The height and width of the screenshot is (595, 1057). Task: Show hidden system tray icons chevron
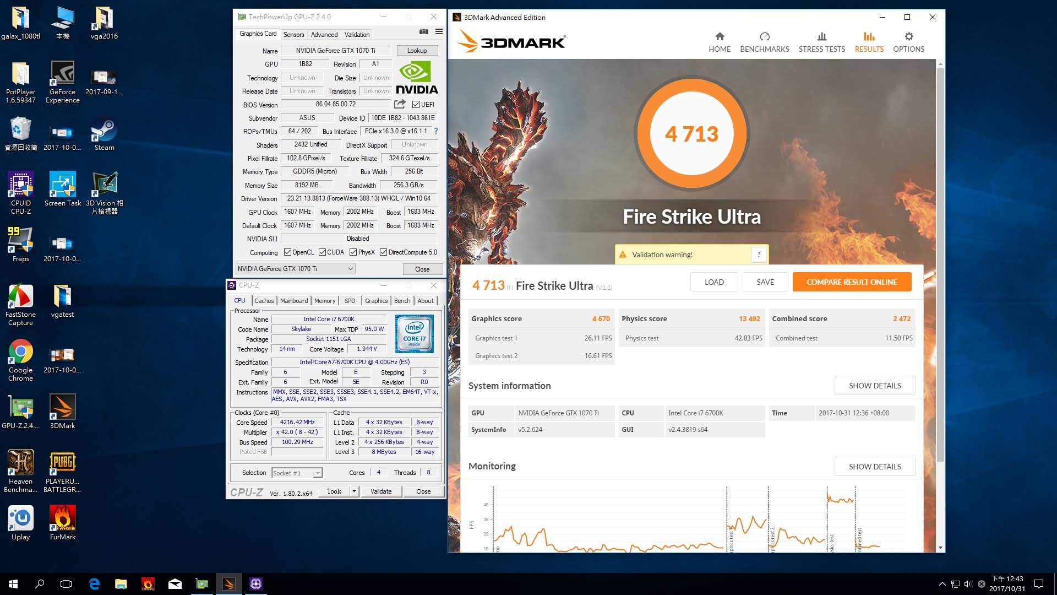942,584
